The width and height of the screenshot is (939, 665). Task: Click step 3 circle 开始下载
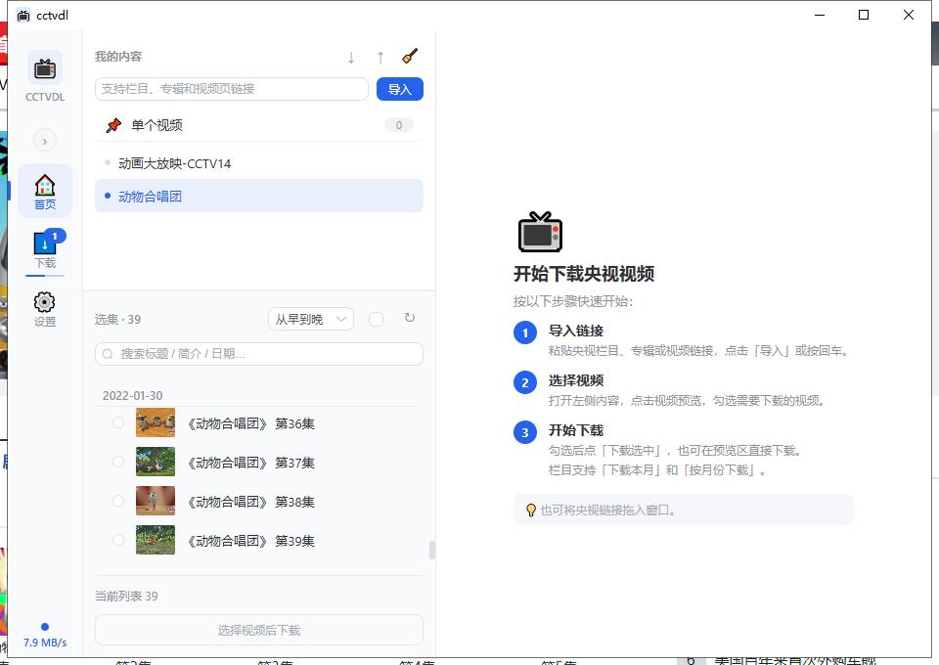[x=525, y=432]
